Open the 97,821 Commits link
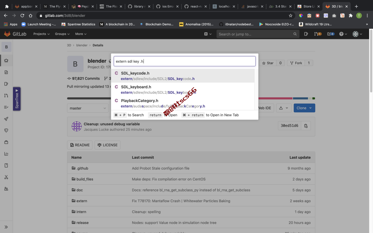Screen dimensions: 373x233 coord(83,78)
